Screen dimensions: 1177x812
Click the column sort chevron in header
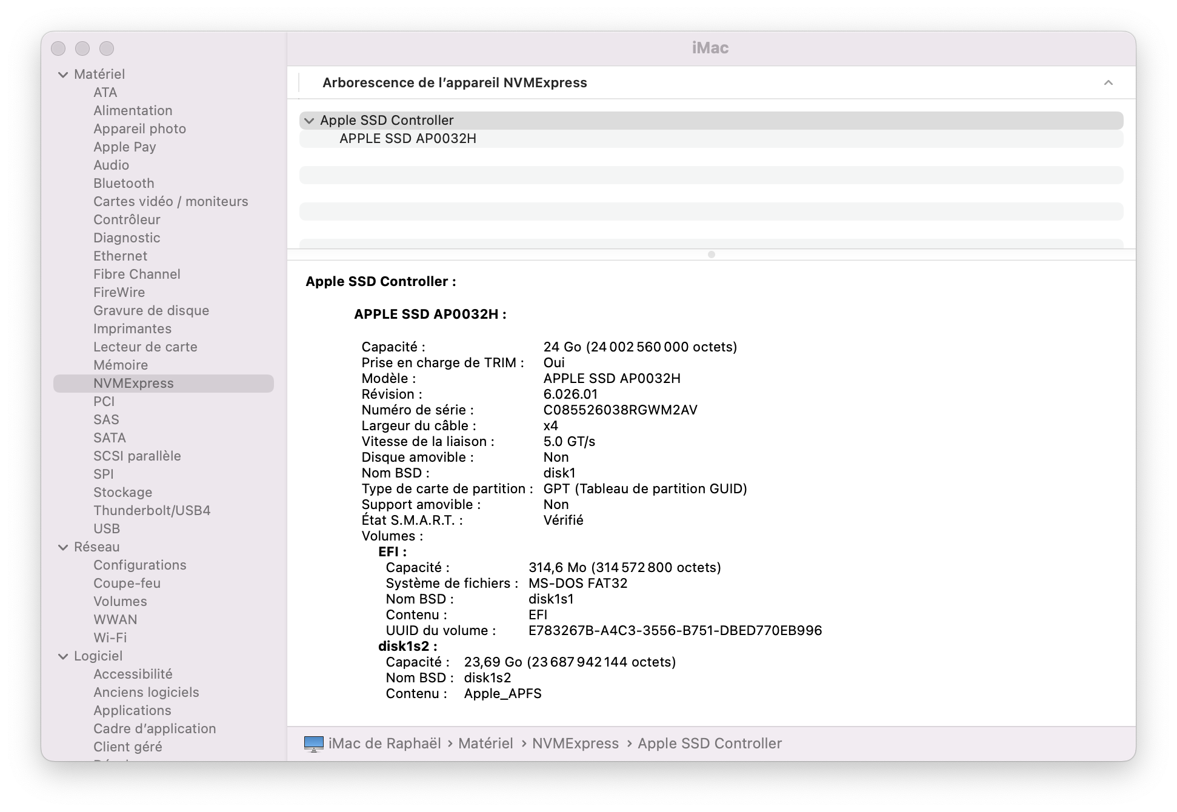tap(1108, 83)
